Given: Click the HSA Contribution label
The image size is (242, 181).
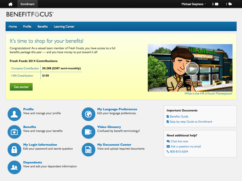Looking at the screenshot, I should pos(22,76).
